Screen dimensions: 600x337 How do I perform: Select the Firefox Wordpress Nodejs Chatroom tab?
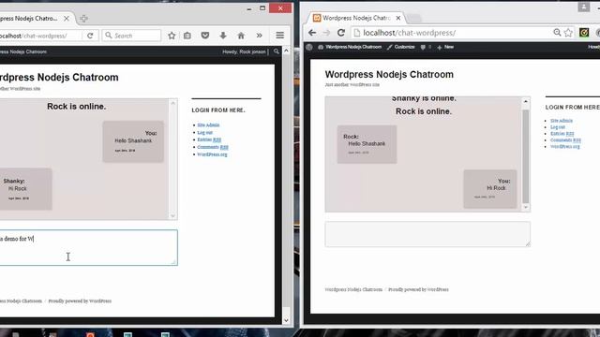(29, 19)
